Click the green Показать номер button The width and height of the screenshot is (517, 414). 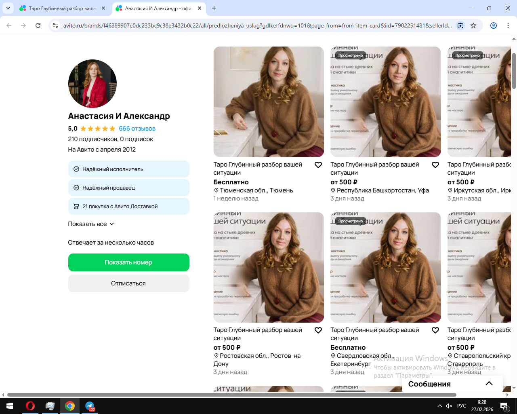pos(128,262)
